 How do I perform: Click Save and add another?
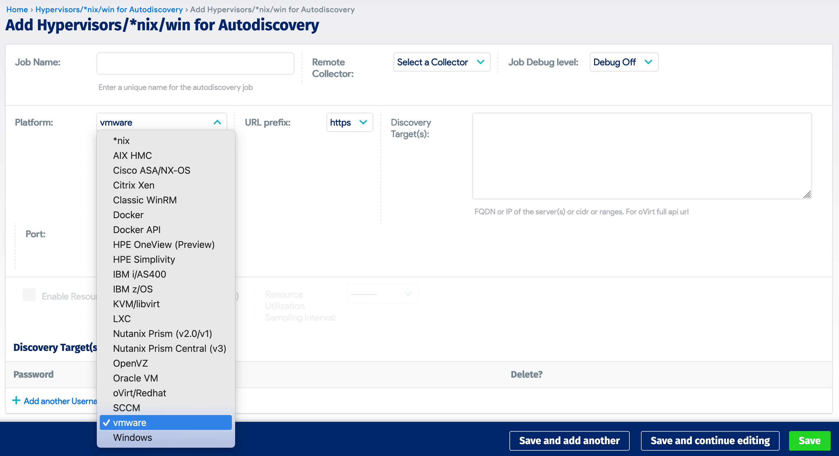tap(569, 441)
